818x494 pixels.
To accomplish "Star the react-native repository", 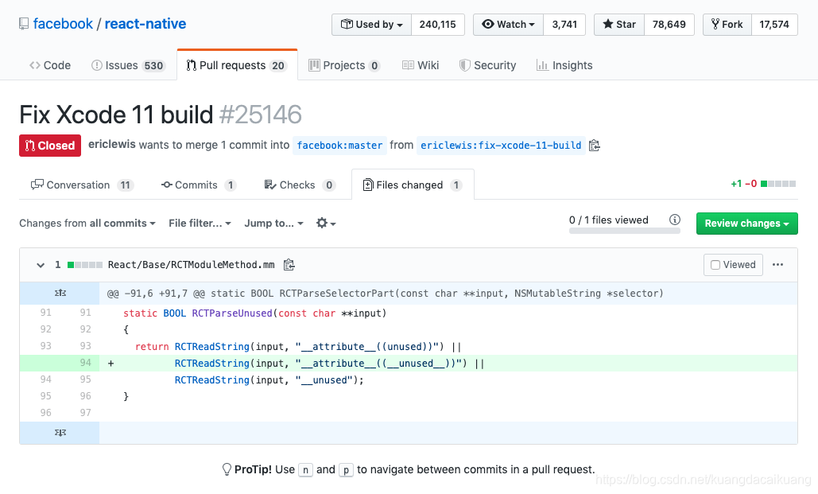I will click(619, 25).
